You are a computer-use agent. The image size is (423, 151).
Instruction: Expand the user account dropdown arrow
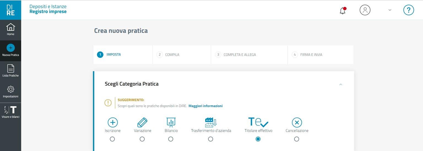tap(390, 10)
